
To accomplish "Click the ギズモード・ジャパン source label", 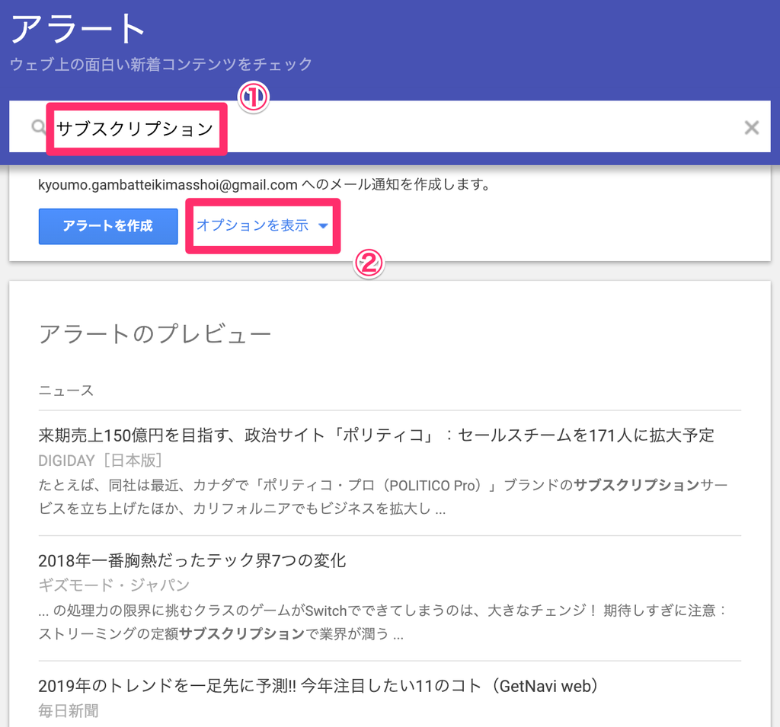I will (114, 585).
